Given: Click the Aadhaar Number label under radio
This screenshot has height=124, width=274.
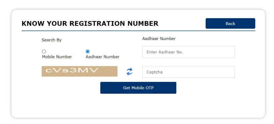Looking at the screenshot, I should click(102, 57).
